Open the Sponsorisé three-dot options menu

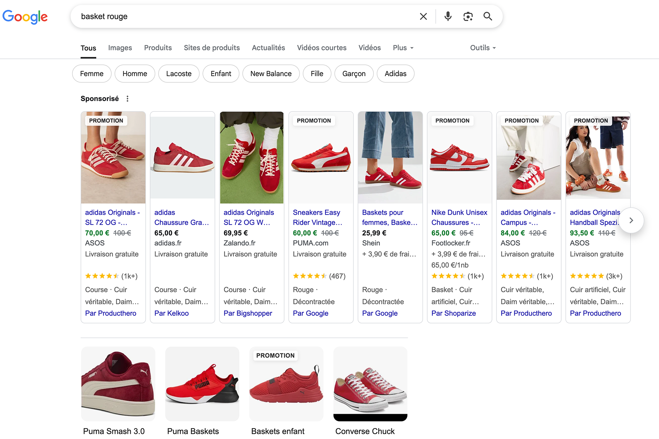127,99
